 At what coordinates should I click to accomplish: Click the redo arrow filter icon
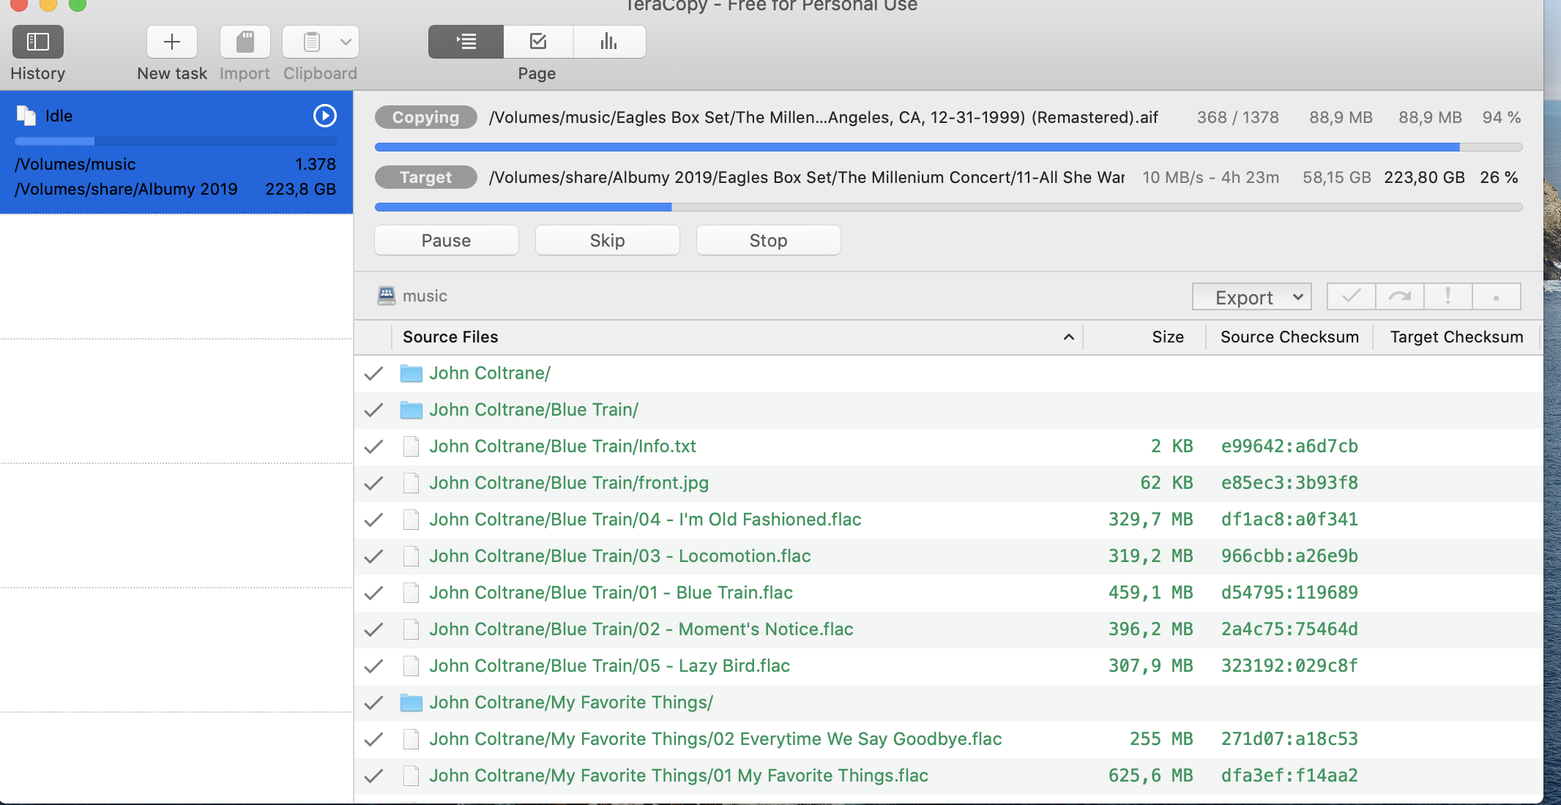tap(1399, 296)
